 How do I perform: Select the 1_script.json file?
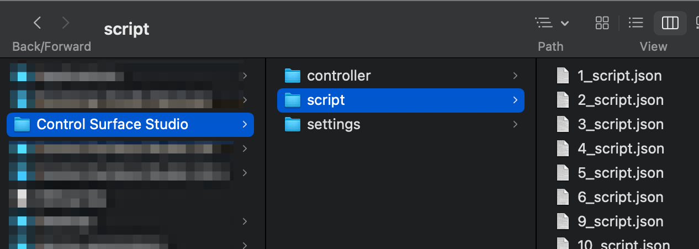619,76
